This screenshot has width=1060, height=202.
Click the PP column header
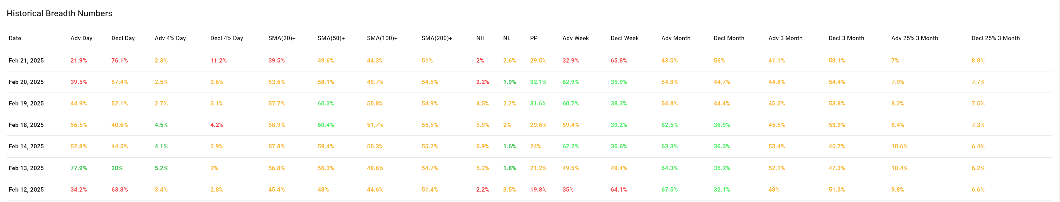tap(534, 38)
